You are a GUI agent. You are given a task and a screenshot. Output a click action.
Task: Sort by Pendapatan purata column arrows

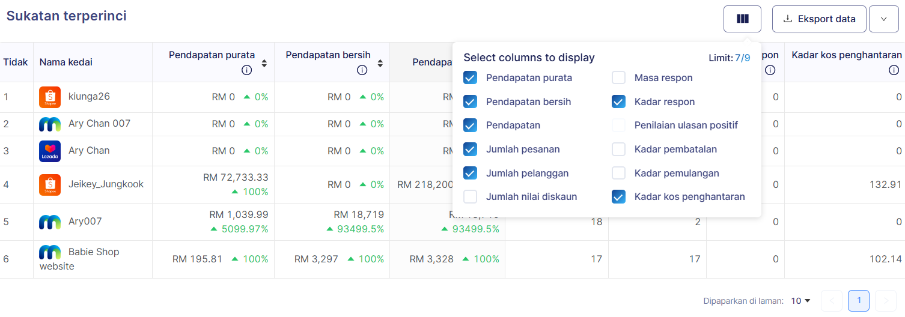click(x=264, y=62)
